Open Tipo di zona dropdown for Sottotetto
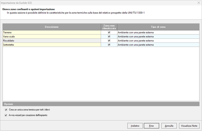202x131 pixels. (x=158, y=45)
